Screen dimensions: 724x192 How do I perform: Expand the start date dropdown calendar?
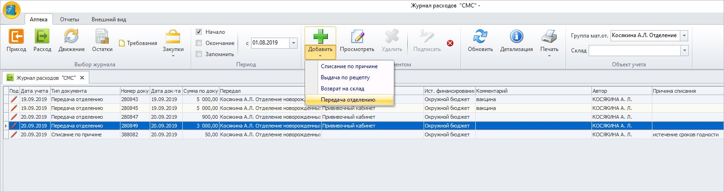(x=293, y=43)
